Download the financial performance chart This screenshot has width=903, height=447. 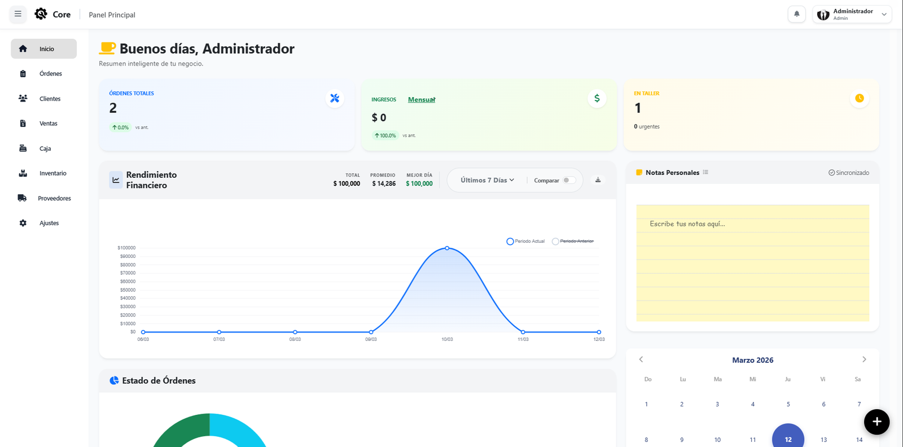(x=598, y=180)
